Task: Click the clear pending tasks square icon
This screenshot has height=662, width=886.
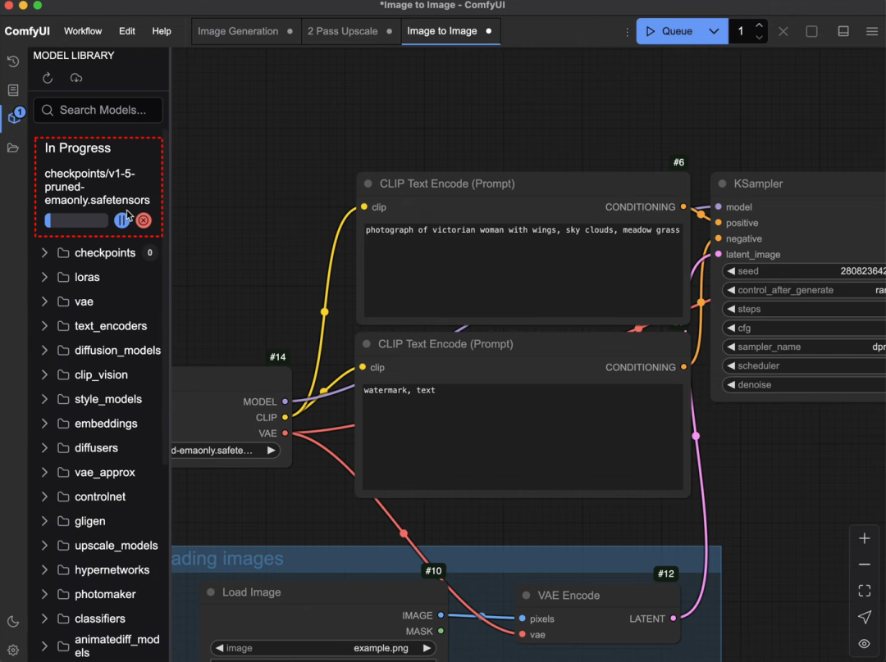Action: [x=812, y=31]
